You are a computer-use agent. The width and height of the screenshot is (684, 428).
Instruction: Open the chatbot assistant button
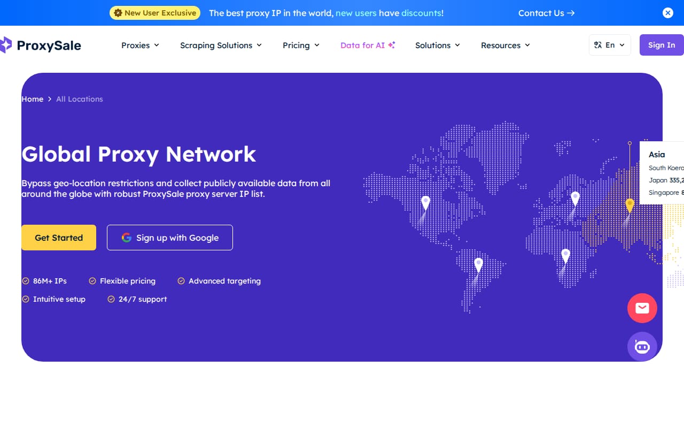[642, 347]
